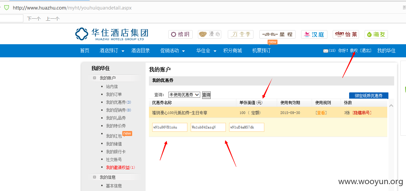Open the 漫心 hotel brand logo

209,34
